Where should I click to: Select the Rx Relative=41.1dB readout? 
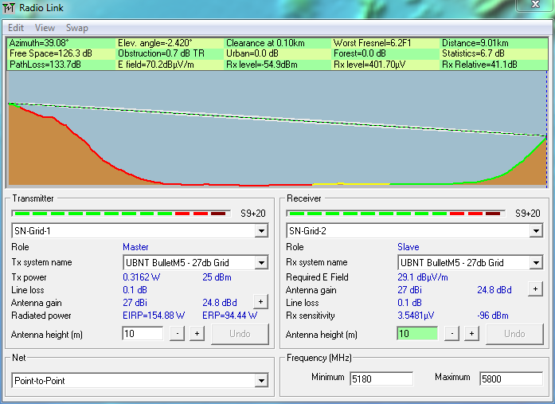point(479,65)
